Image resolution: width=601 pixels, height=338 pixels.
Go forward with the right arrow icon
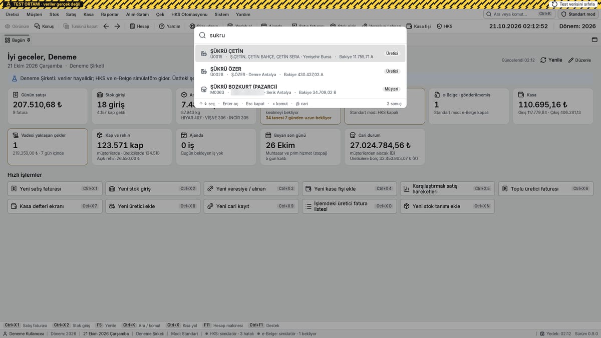tap(117, 26)
